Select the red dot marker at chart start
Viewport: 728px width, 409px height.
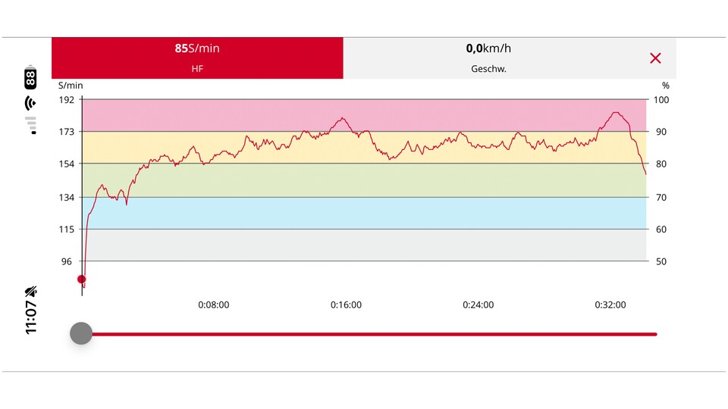82,279
